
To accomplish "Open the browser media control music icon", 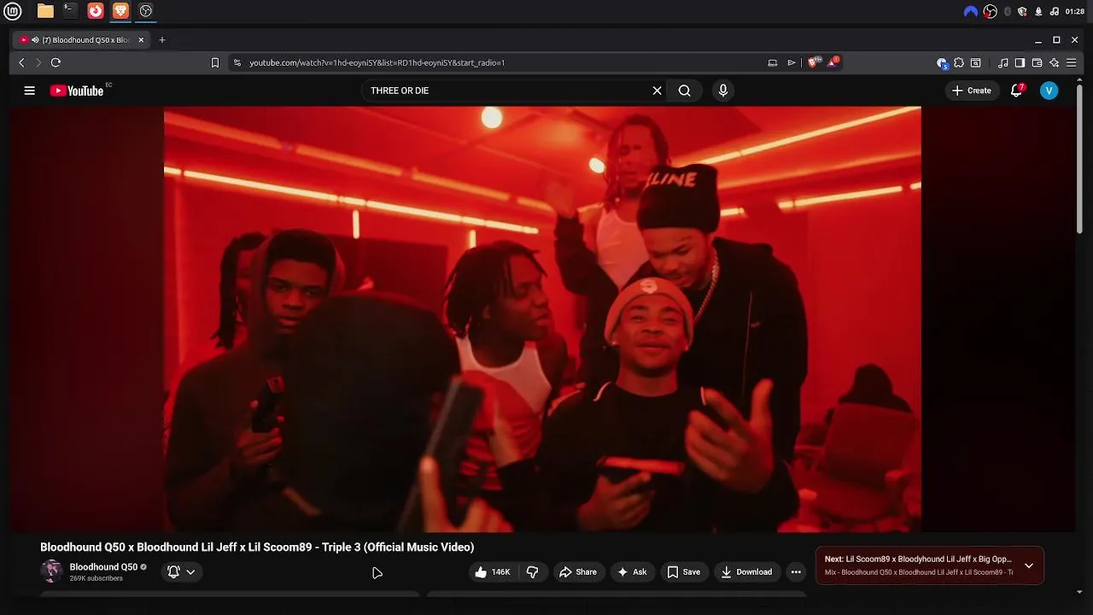I will click(x=1003, y=62).
